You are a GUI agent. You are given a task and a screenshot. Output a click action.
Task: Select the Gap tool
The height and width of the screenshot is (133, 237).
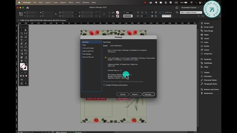click(x=26, y=33)
